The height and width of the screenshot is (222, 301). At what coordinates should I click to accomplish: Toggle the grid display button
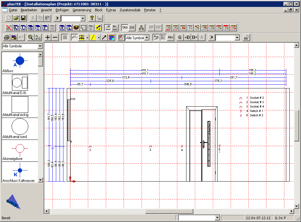coord(65,38)
